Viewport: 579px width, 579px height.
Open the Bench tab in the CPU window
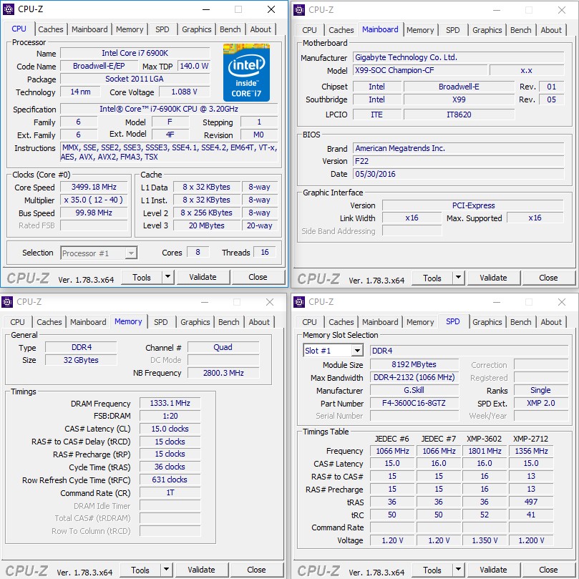(230, 29)
